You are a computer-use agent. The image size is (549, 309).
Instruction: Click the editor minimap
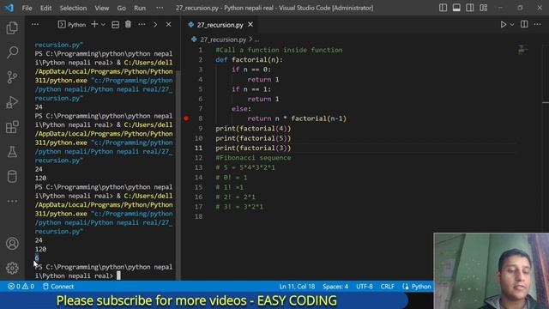point(522,50)
